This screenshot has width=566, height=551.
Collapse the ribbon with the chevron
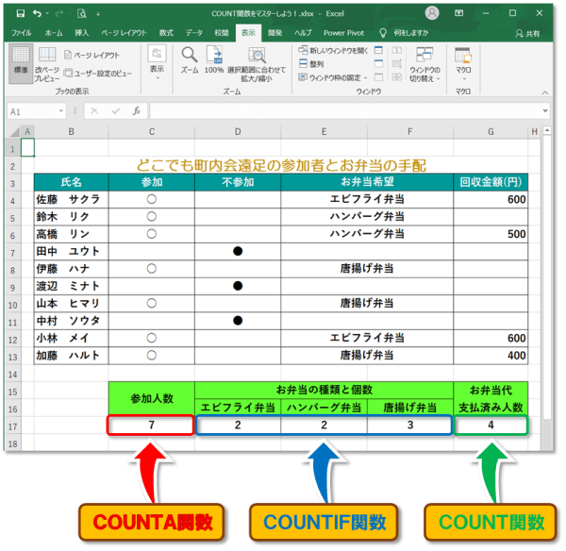pos(544,92)
